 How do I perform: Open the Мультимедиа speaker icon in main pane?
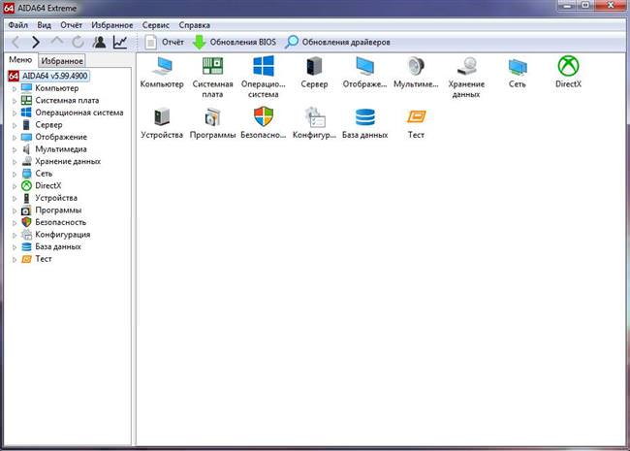(416, 67)
